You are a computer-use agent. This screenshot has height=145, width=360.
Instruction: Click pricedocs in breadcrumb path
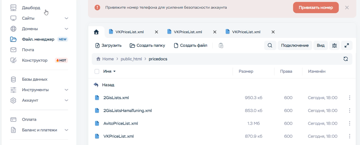[x=158, y=59]
